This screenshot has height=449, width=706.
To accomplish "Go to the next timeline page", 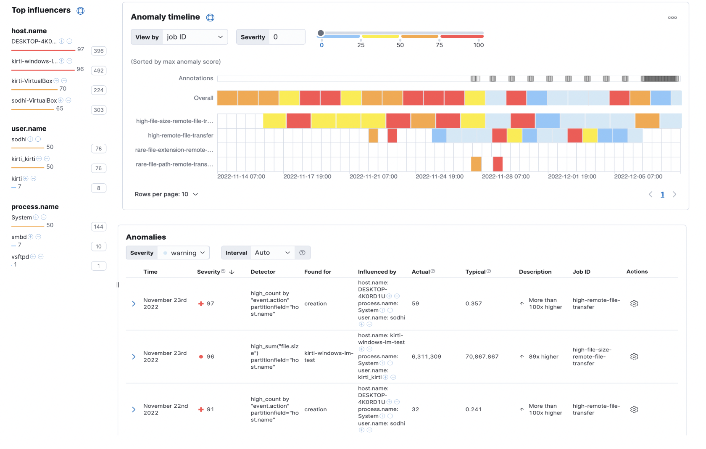I will click(674, 194).
